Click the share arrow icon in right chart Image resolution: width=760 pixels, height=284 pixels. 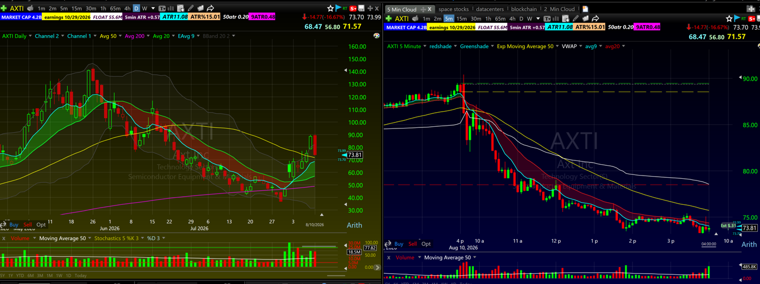pyautogui.click(x=596, y=18)
